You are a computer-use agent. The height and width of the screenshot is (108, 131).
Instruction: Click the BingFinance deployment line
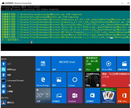[66, 19]
